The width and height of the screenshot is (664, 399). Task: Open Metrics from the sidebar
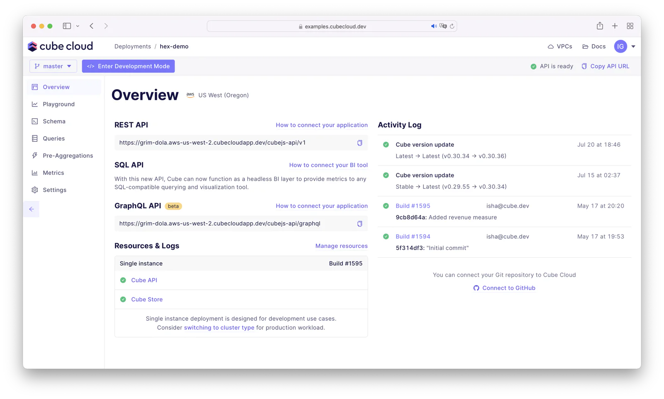pos(64,173)
